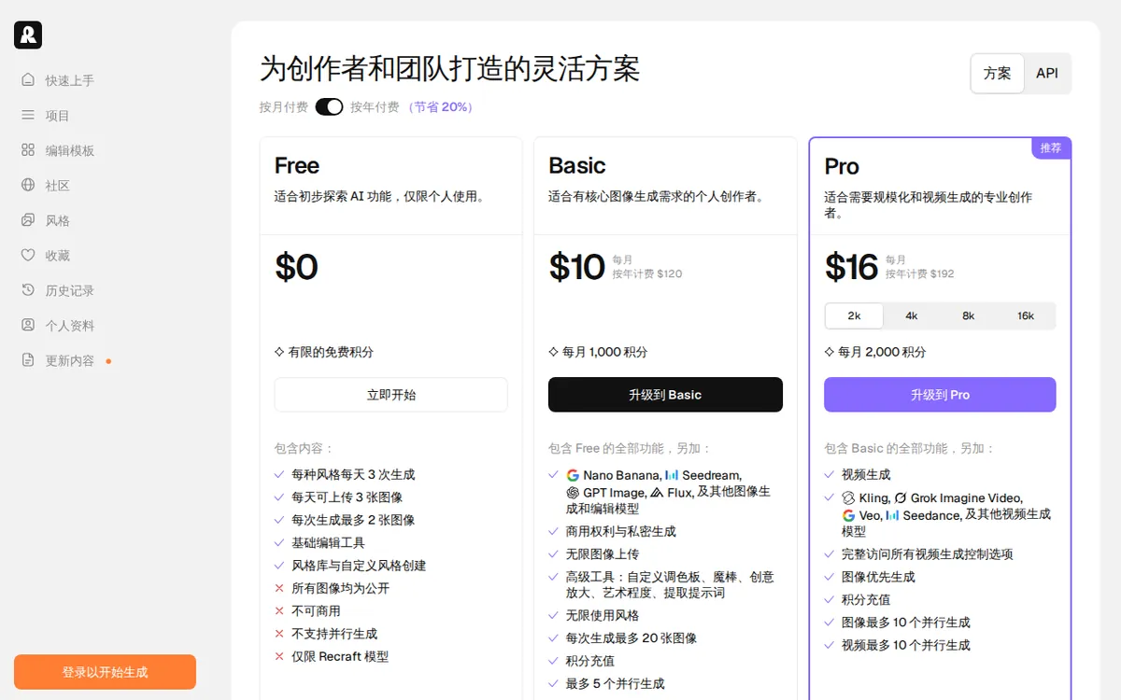The image size is (1121, 700).
Task: Click the 编辑模板 grid icon
Action: pos(28,150)
